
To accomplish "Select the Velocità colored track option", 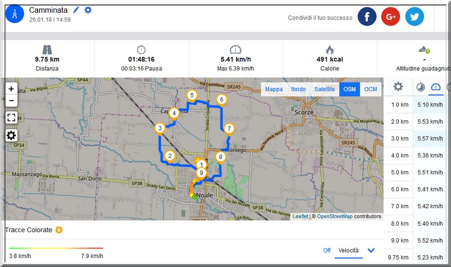I will point(349,251).
